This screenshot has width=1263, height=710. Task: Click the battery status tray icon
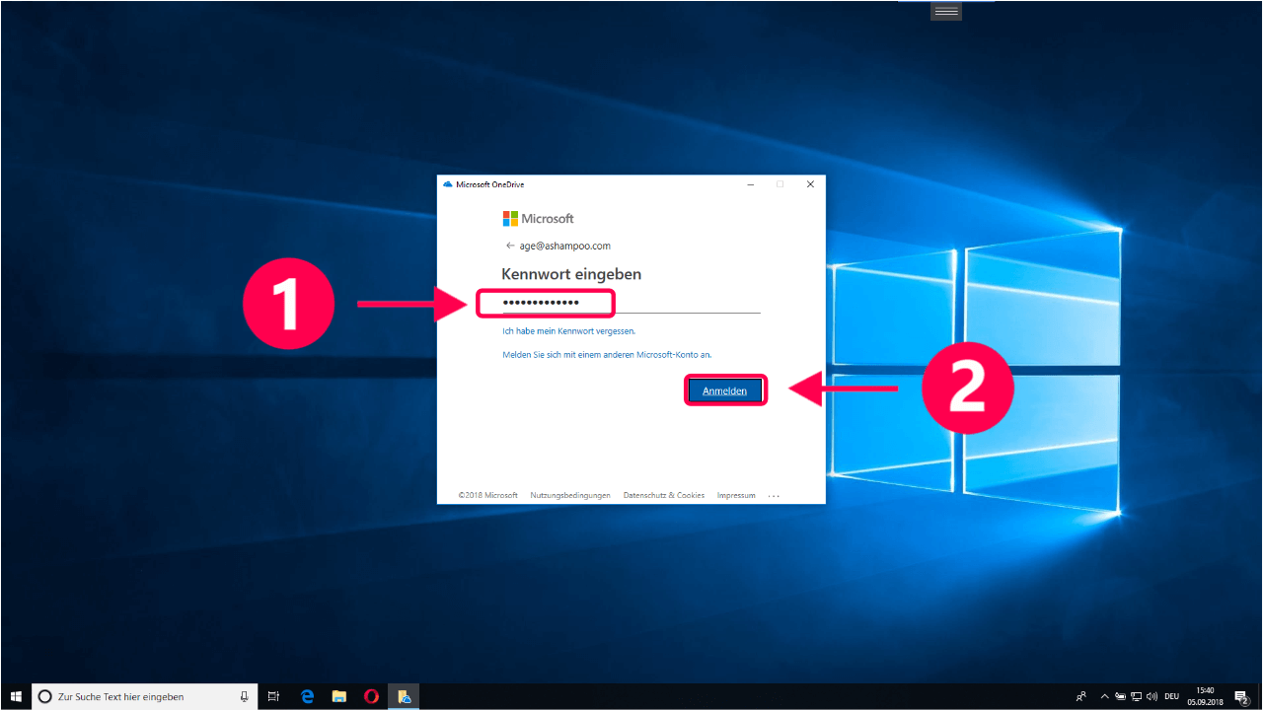click(x=1121, y=696)
